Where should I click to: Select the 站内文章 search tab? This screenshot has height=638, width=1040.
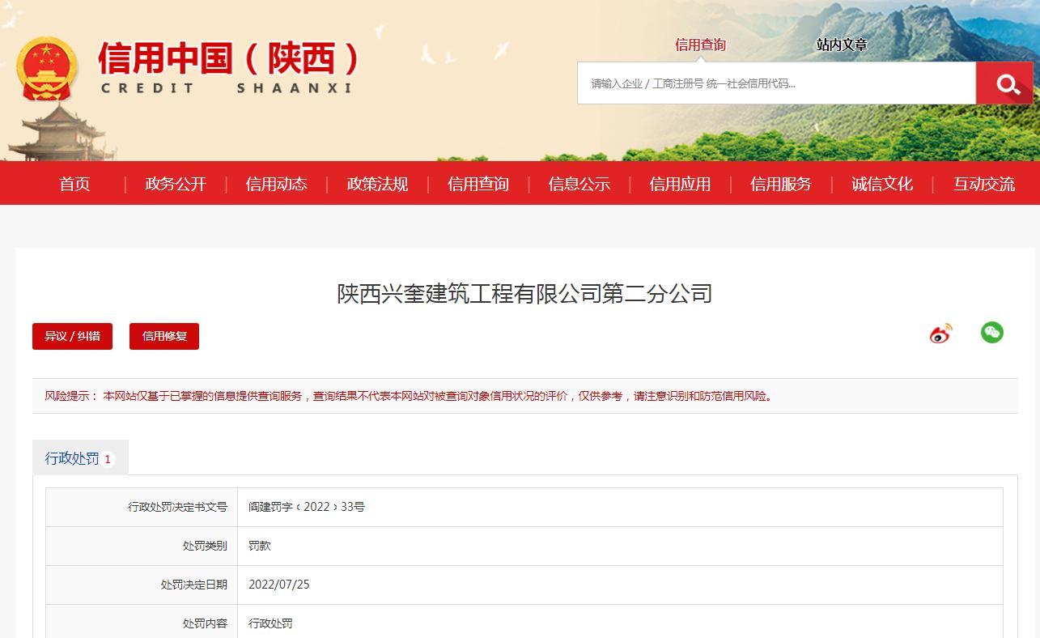[x=842, y=45]
